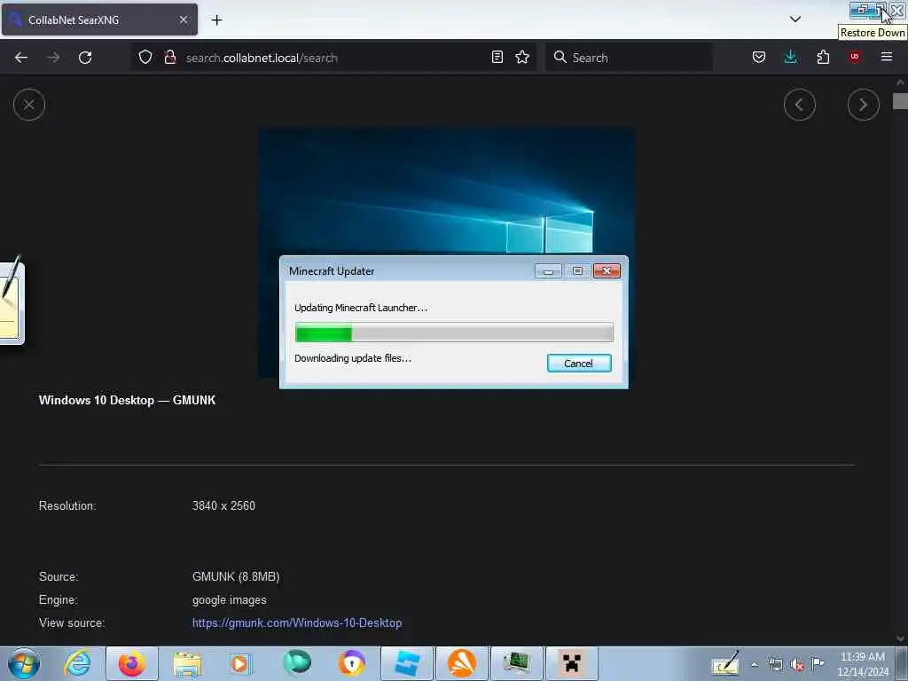The image size is (908, 681).
Task: Restore down the Firefox window
Action: pos(880,11)
